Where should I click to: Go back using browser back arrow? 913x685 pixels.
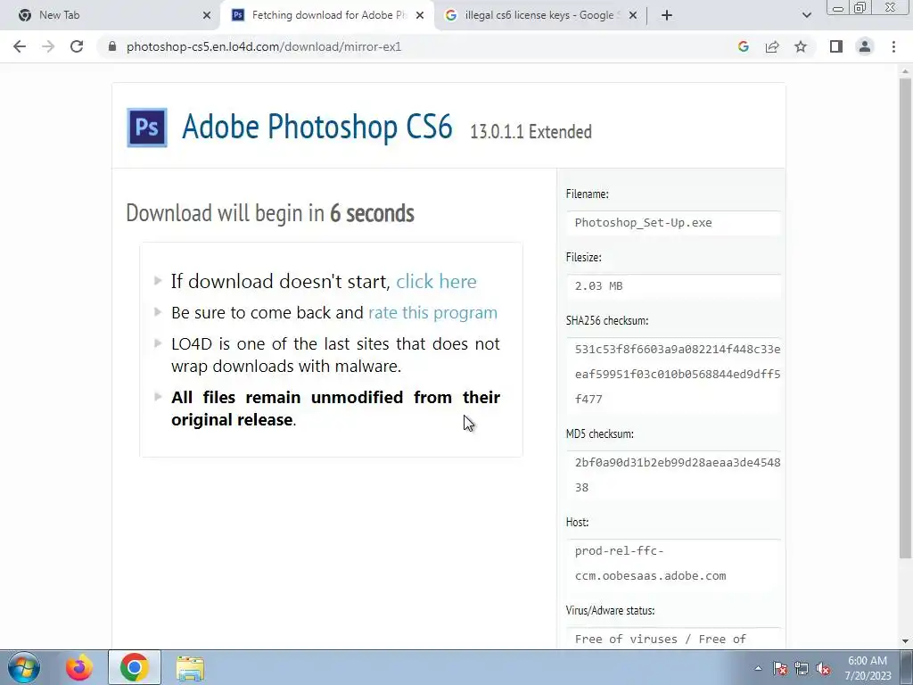(20, 46)
